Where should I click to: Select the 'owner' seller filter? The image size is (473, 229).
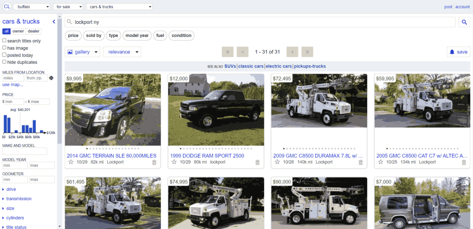pos(18,31)
